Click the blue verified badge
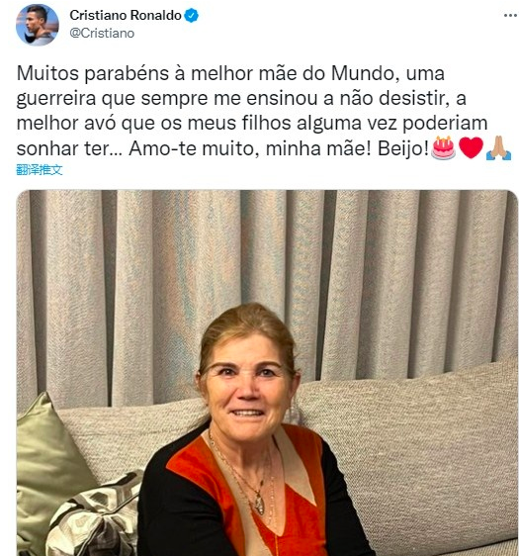 pyautogui.click(x=192, y=16)
